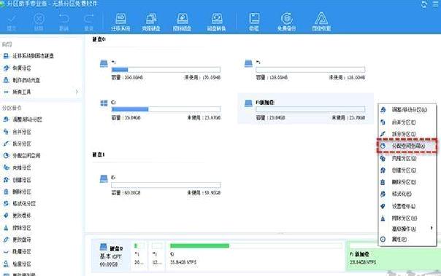Choose 合并分区 from the context menu
This screenshot has height=276, width=441.
[407, 122]
